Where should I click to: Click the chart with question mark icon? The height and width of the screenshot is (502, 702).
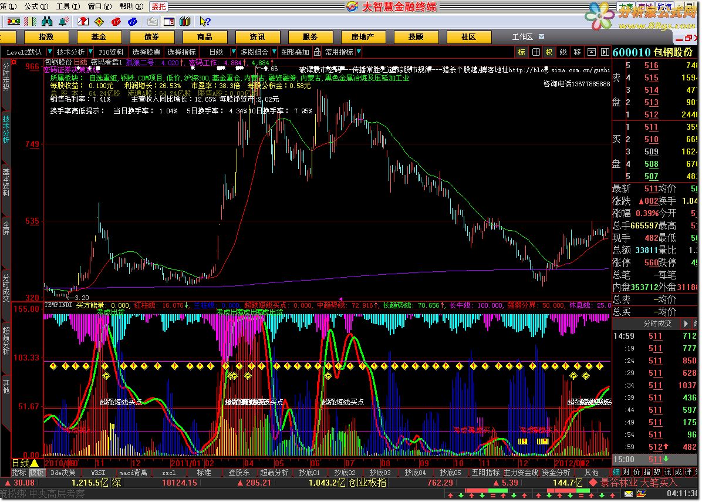[x=83, y=21]
